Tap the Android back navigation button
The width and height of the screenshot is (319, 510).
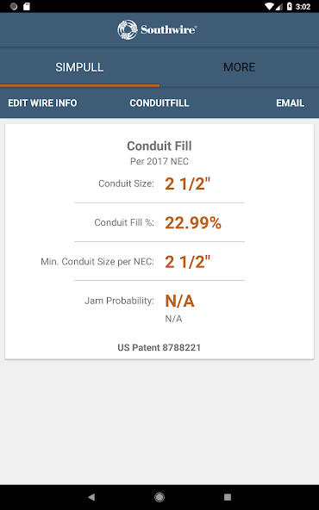point(91,497)
